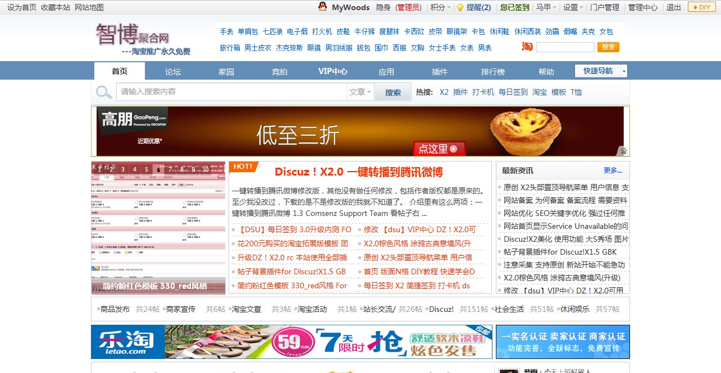Click the 设为首页 link
Screen dimensions: 721x373
coord(22,7)
